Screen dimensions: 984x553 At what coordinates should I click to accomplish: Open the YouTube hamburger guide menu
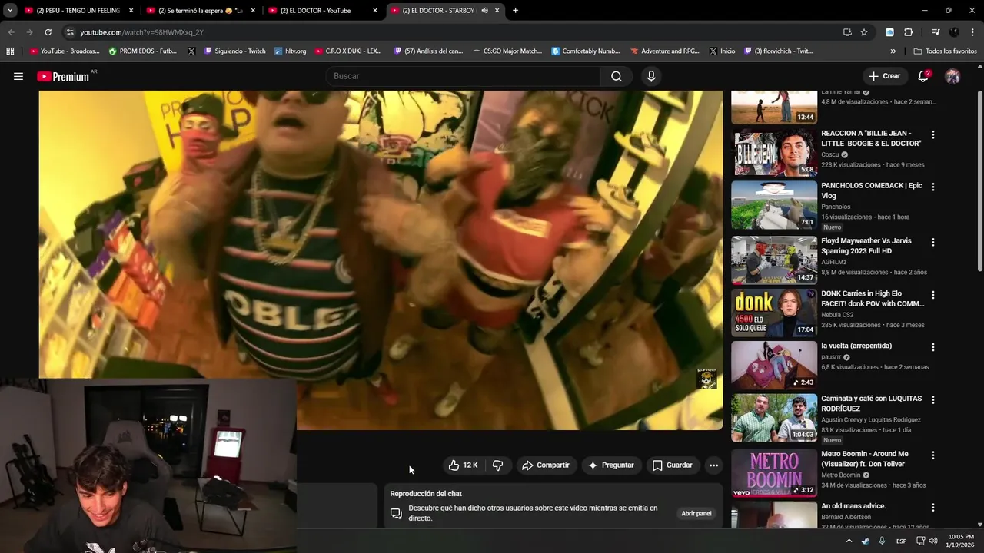18,76
